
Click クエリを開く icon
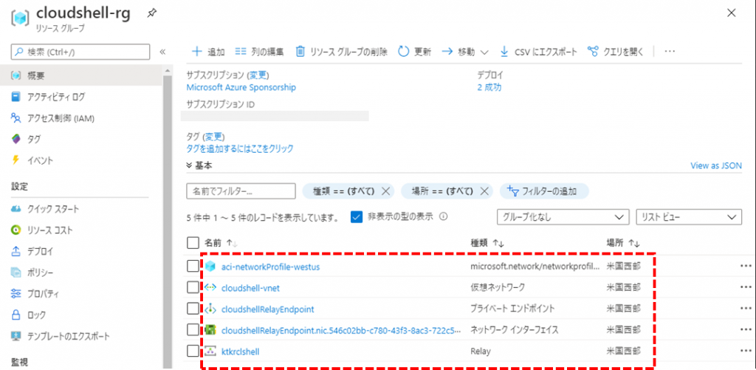pos(593,52)
